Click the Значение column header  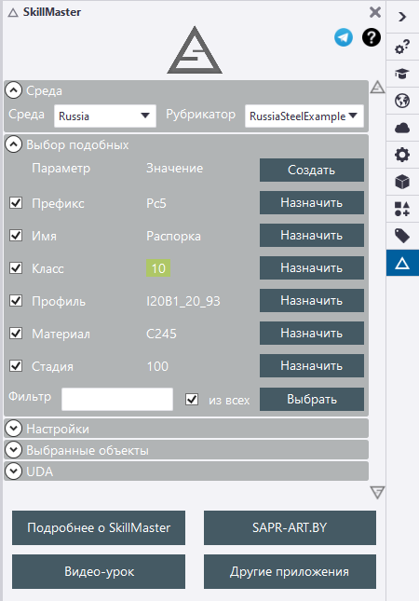point(175,169)
